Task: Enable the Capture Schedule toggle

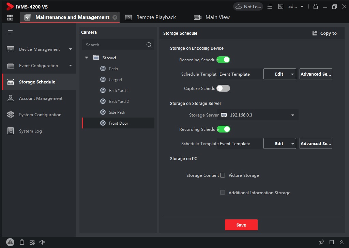Action: click(223, 88)
